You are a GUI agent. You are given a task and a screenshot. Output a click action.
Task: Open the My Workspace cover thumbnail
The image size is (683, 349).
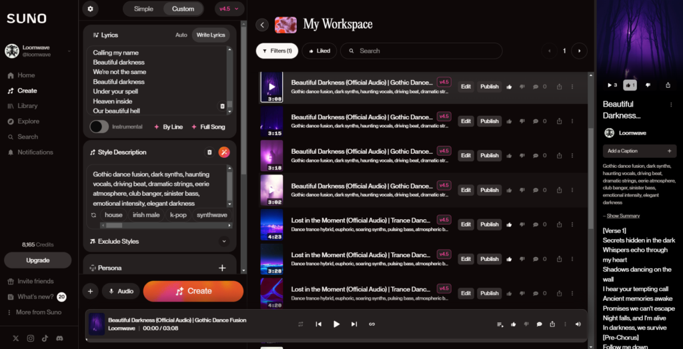point(285,25)
